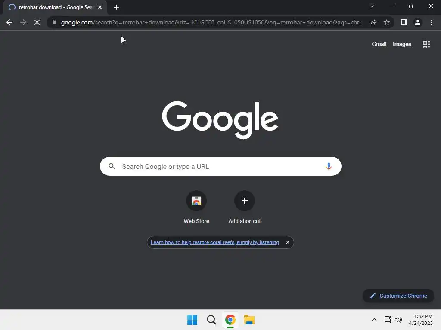Open a new tab

pos(116,7)
